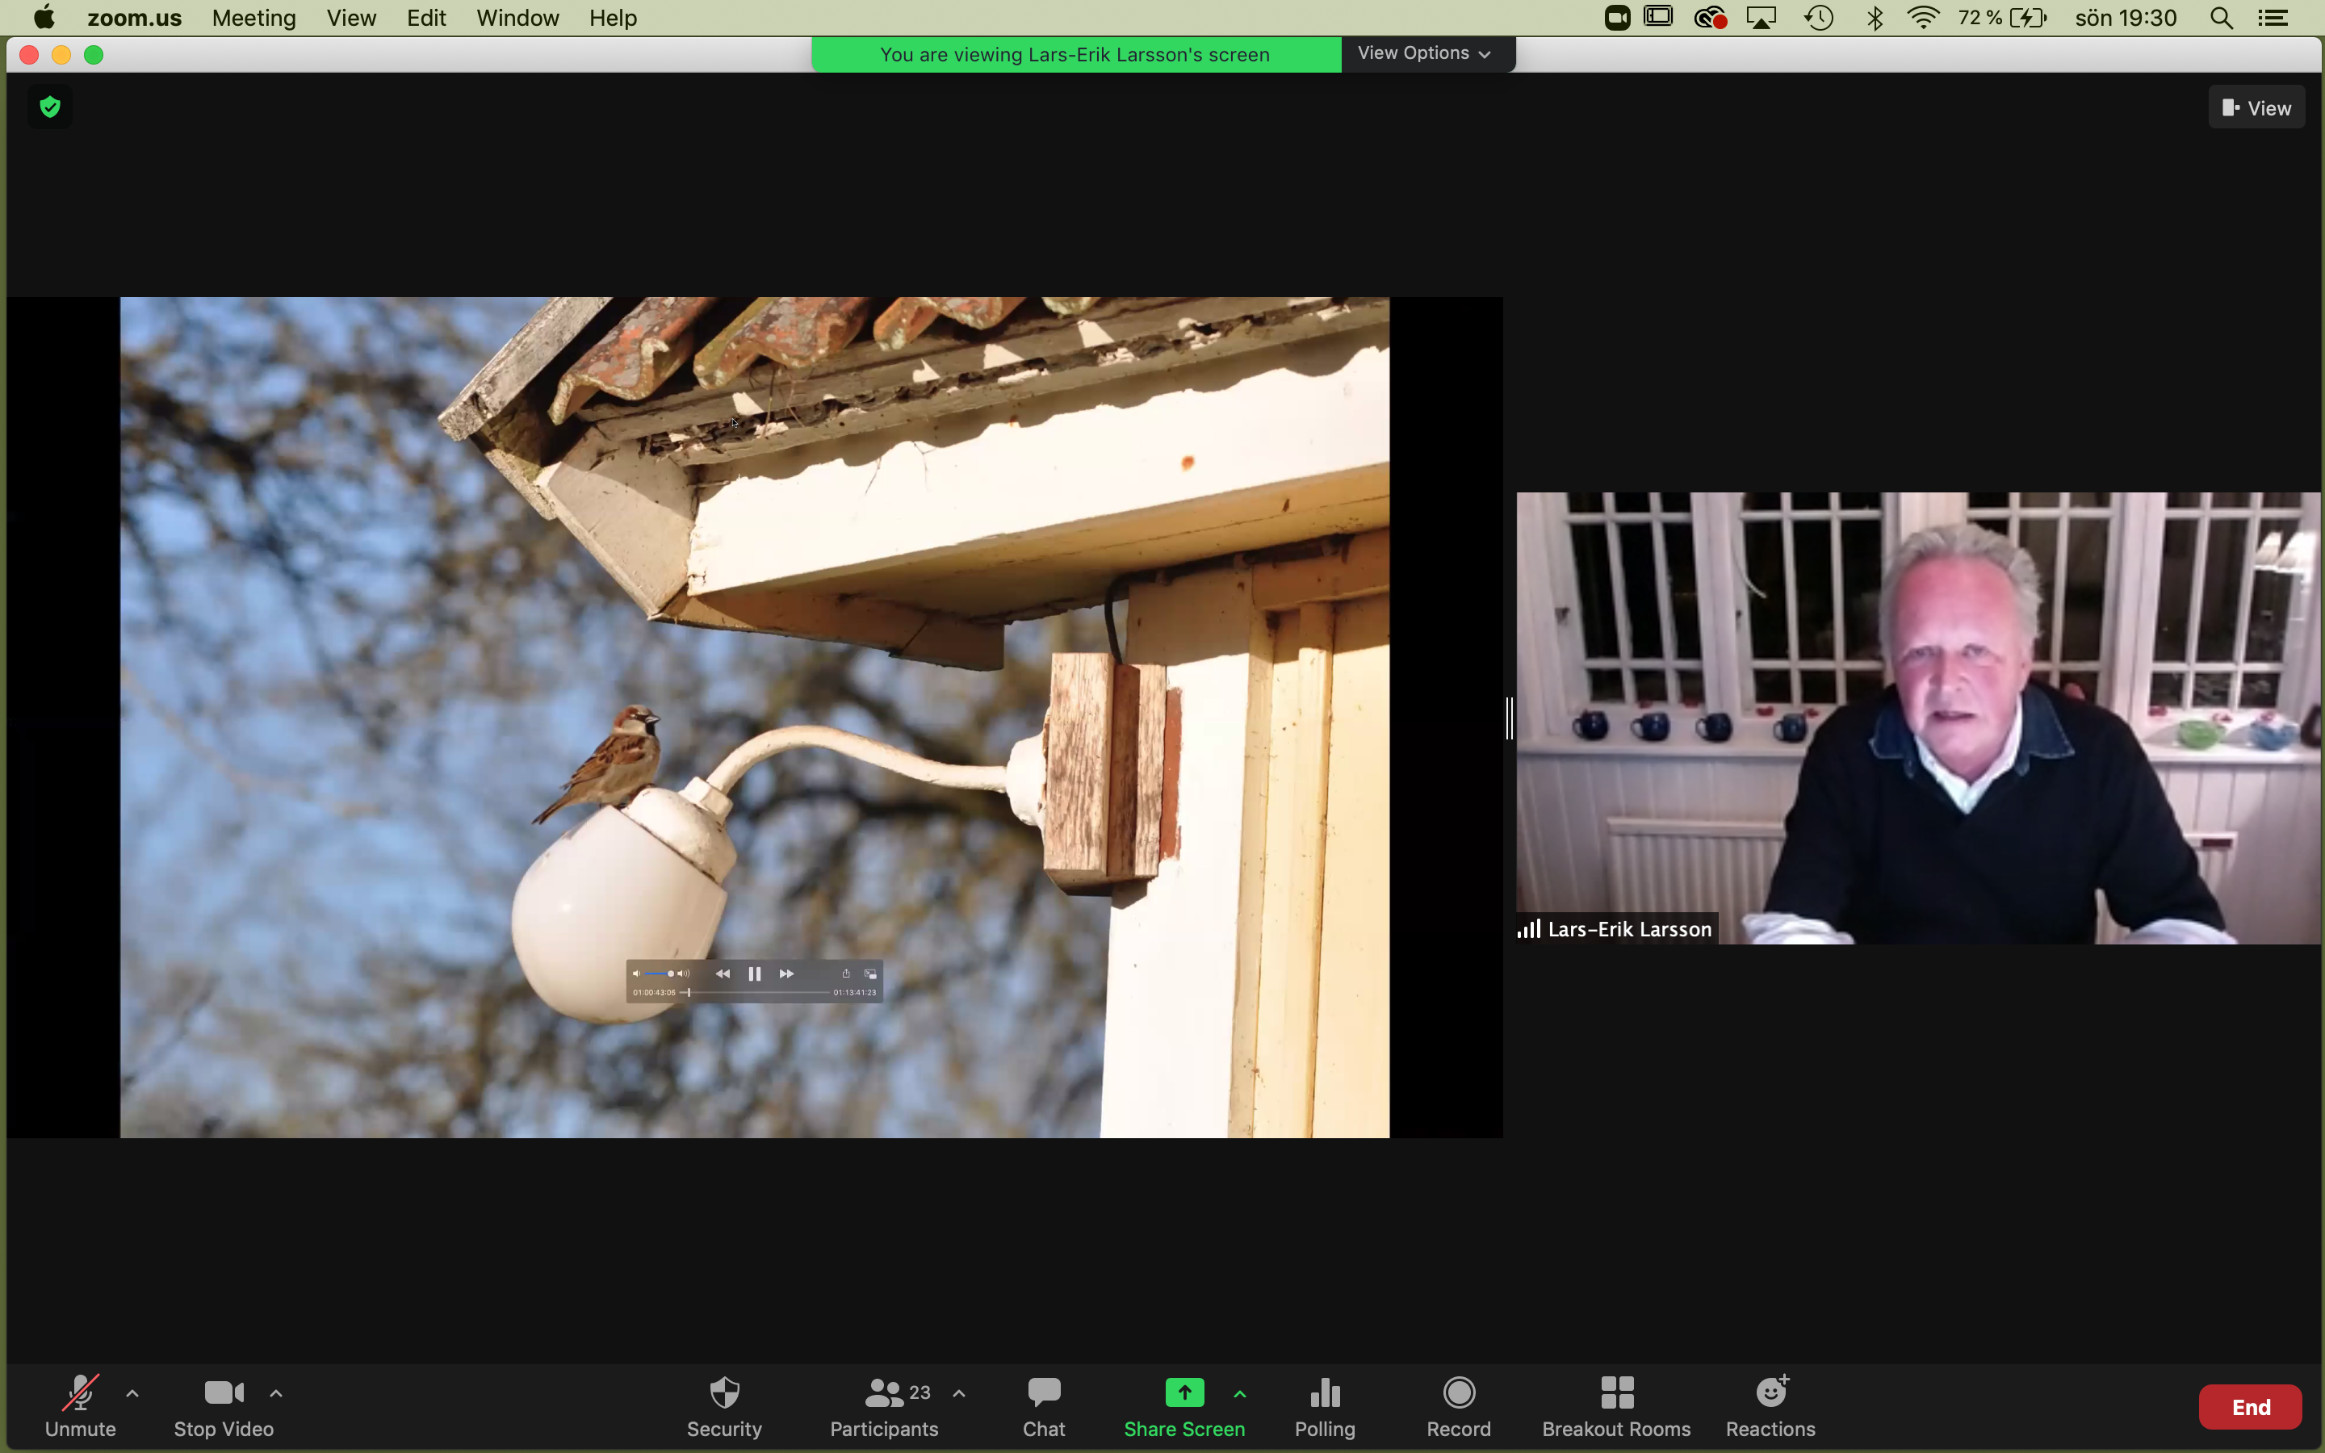
Task: Pause the shared screen video playback
Action: [x=753, y=971]
